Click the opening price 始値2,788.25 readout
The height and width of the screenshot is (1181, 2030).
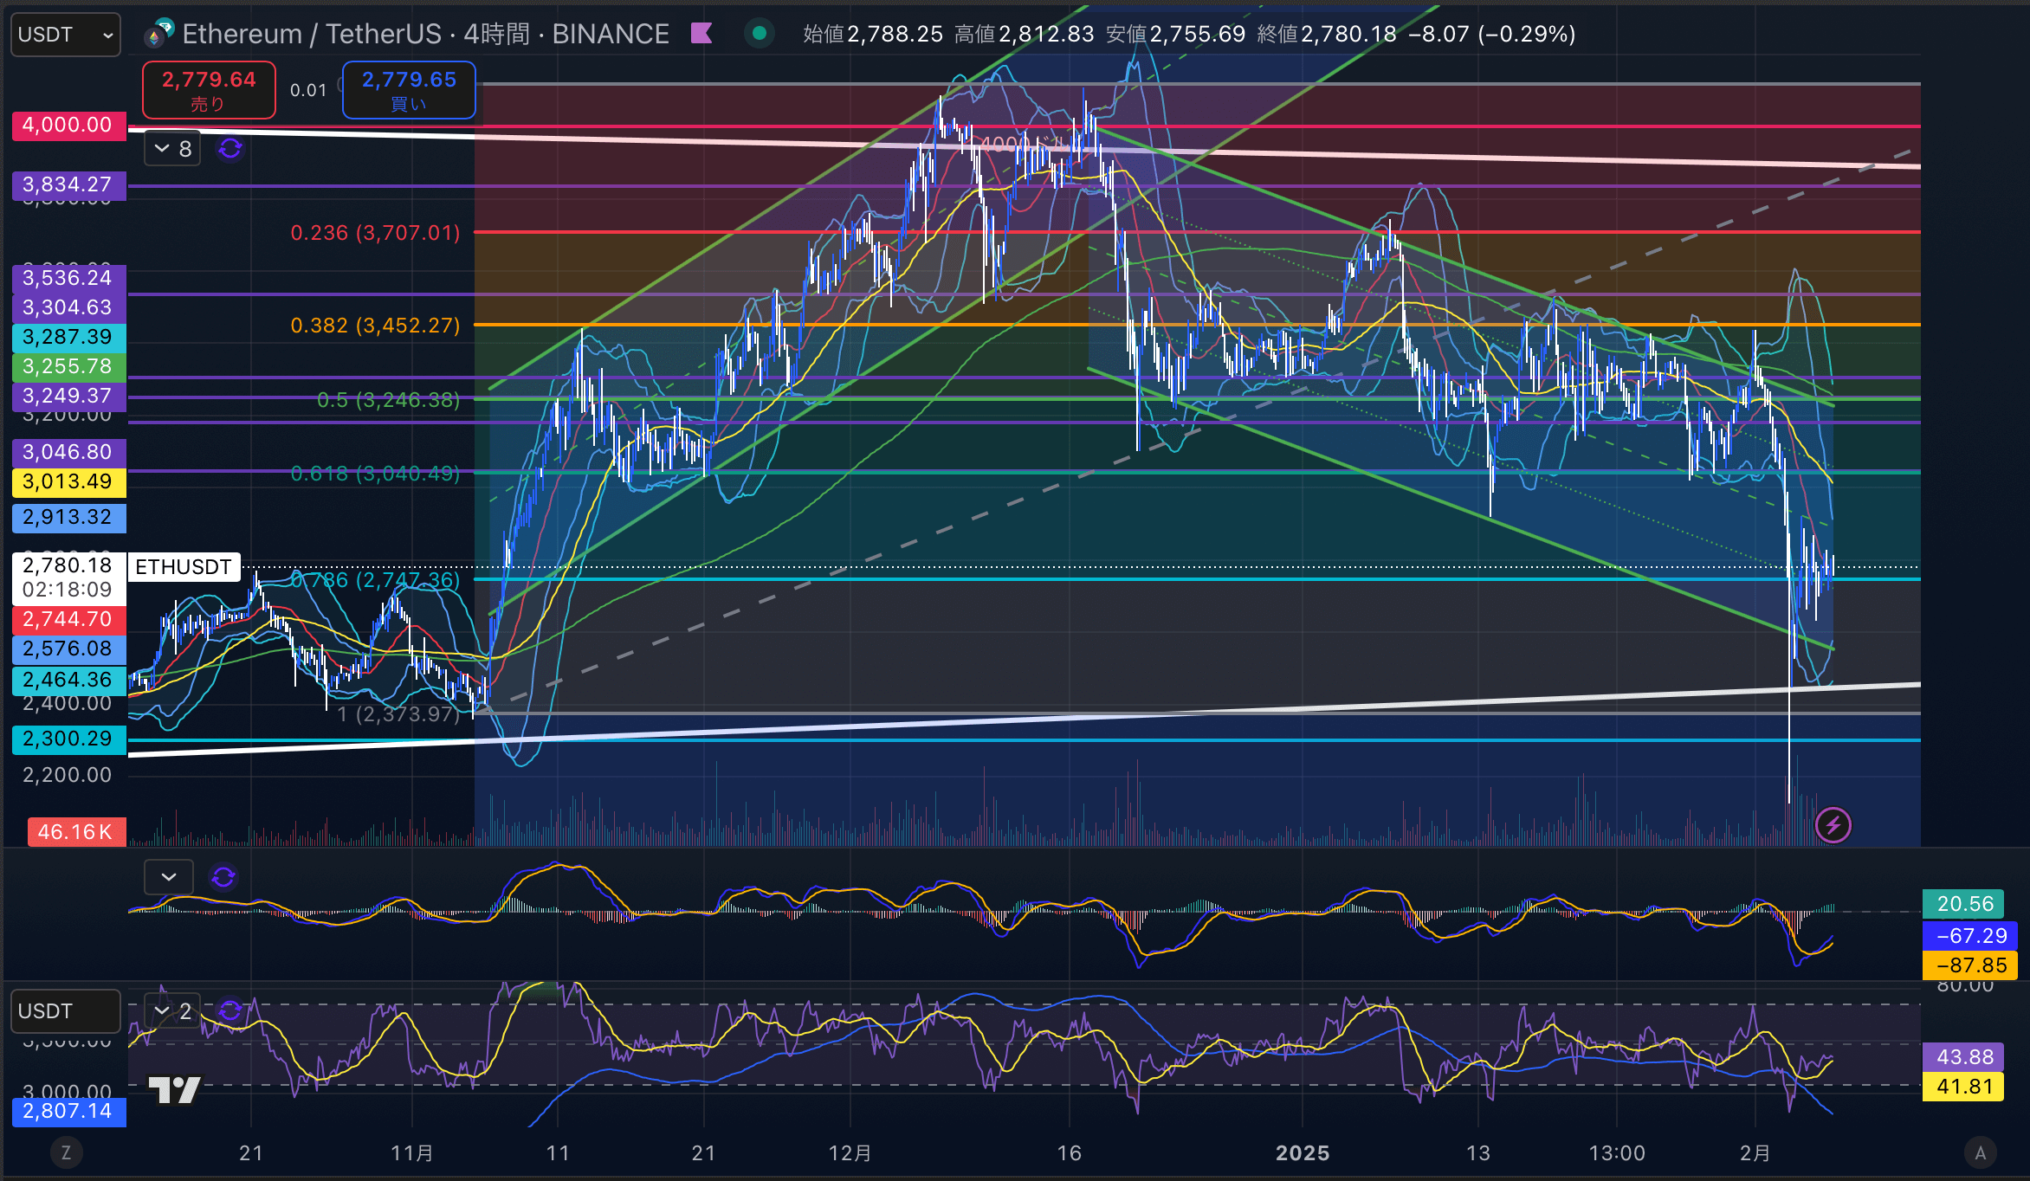point(873,34)
